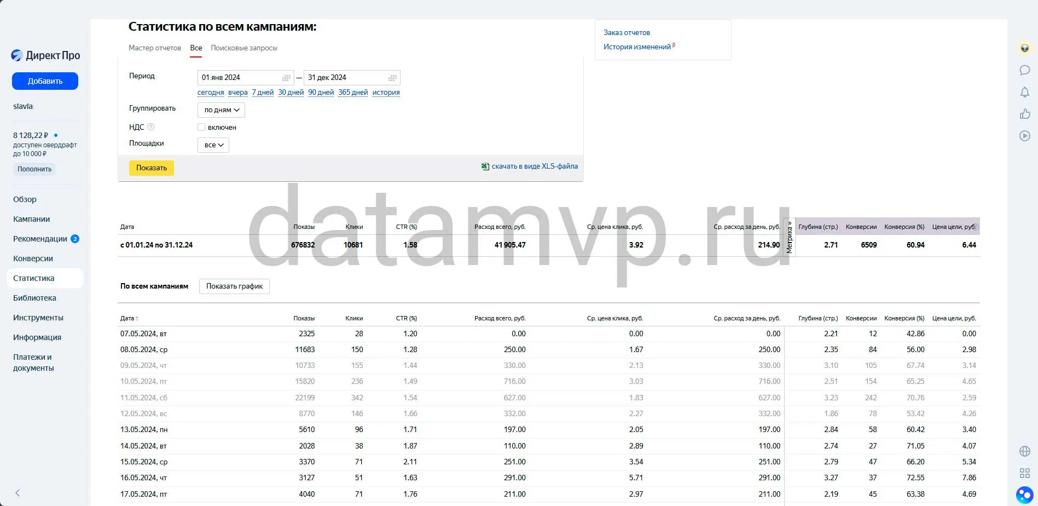Open Заказ отчетов link

point(627,33)
